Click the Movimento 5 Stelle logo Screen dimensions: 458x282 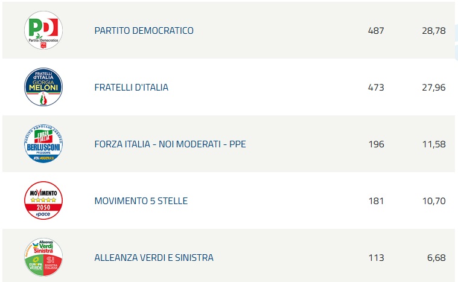[43, 200]
